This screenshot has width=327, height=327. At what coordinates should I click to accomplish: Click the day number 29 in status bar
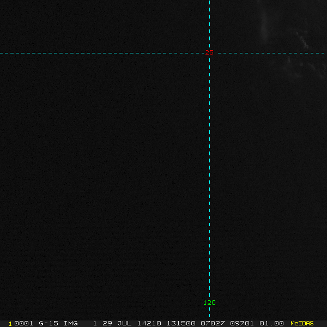107,323
